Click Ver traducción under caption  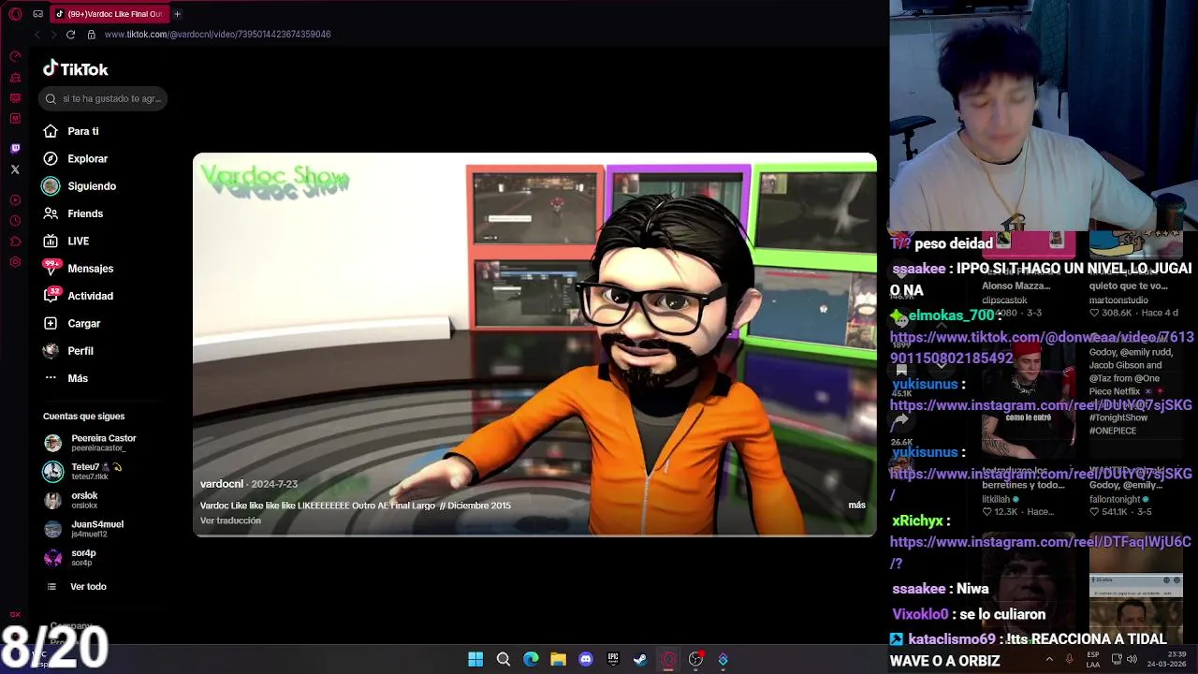coord(230,520)
